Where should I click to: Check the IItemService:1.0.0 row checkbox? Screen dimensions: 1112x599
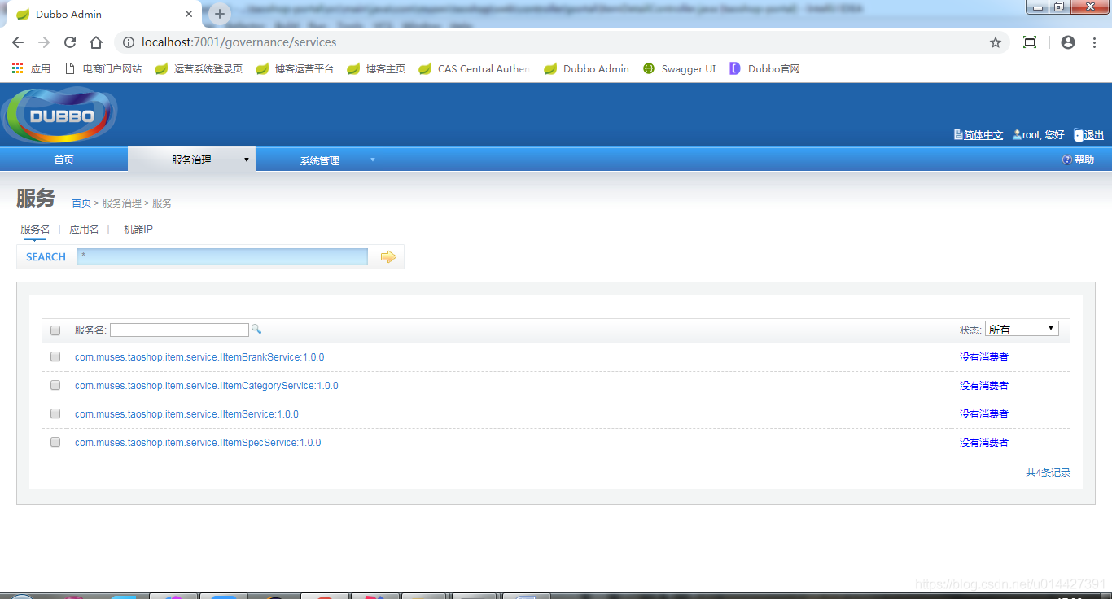55,413
